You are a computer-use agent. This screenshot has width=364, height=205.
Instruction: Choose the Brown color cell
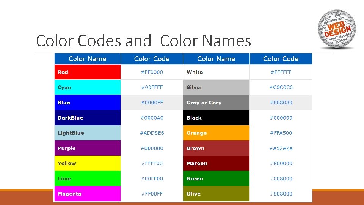tap(217, 148)
